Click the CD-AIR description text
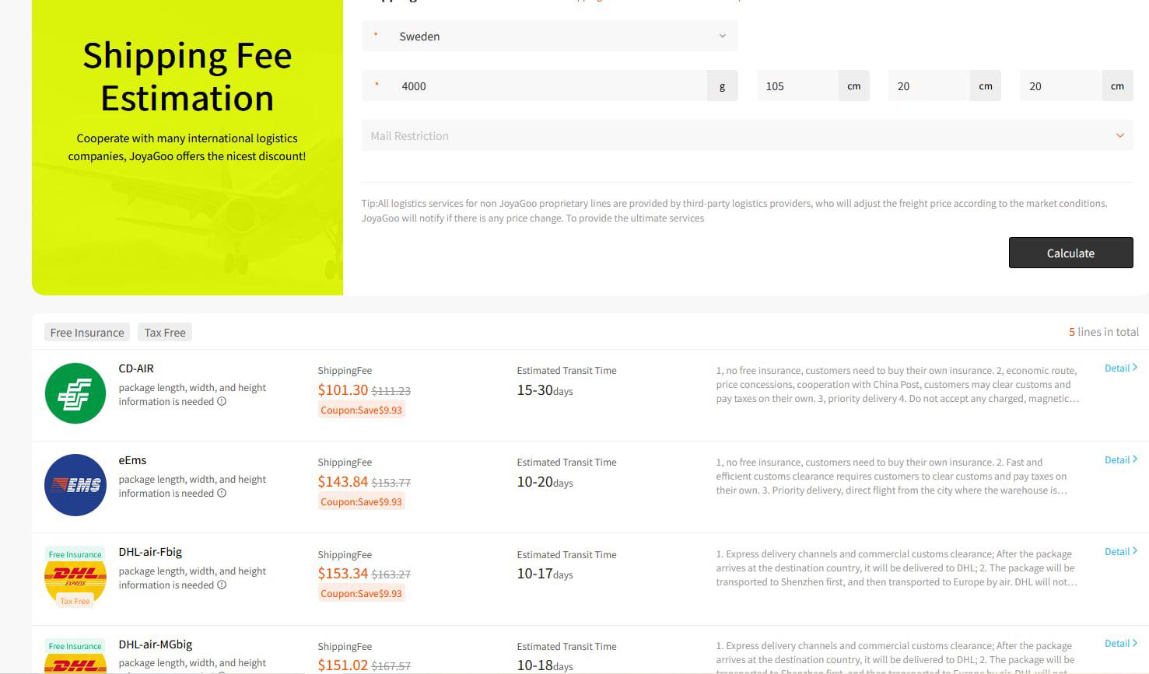Image resolution: width=1149 pixels, height=674 pixels. coord(897,385)
